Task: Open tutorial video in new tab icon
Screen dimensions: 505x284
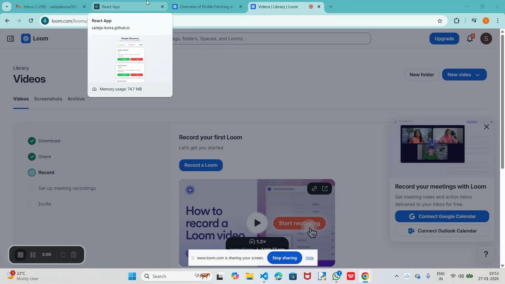Action: click(325, 189)
